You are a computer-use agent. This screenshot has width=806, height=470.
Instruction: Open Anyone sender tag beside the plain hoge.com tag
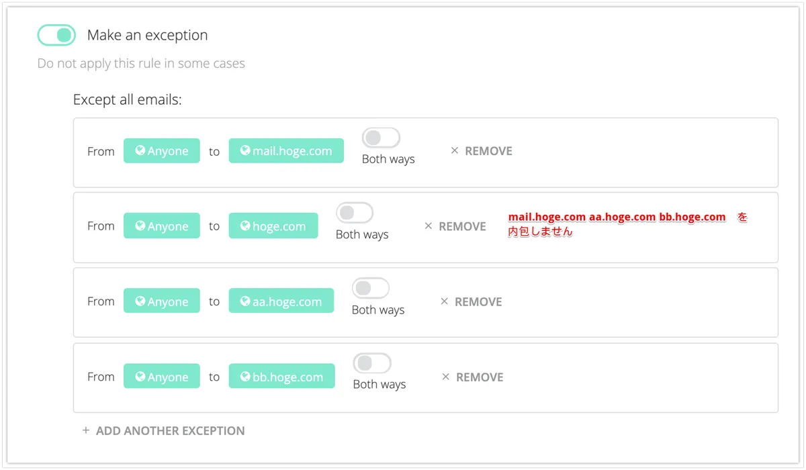coord(162,226)
